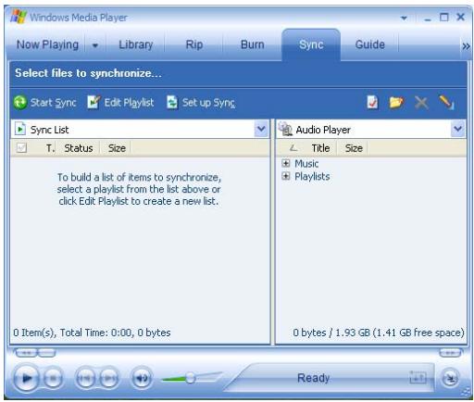Switch to the Now Playing tab

[47, 45]
